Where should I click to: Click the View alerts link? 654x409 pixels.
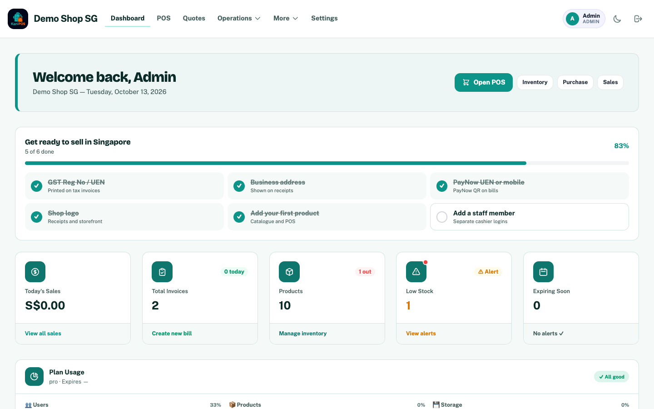[421, 334]
